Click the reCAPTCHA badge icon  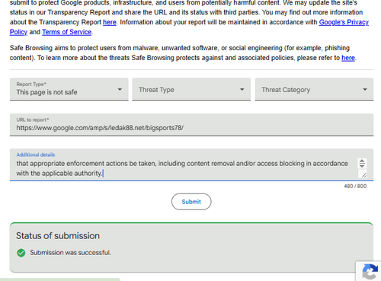pos(370,272)
